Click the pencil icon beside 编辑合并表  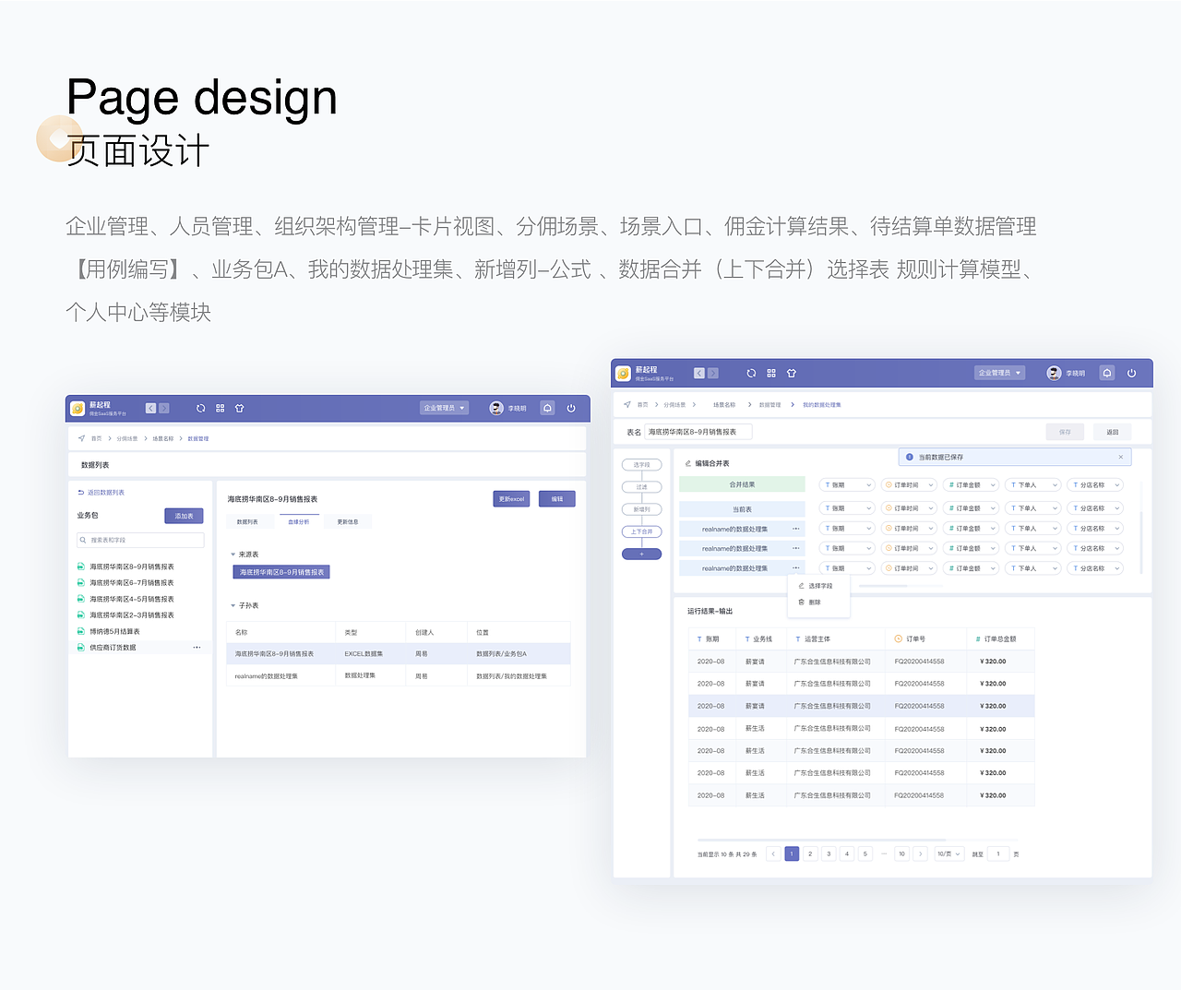[688, 463]
